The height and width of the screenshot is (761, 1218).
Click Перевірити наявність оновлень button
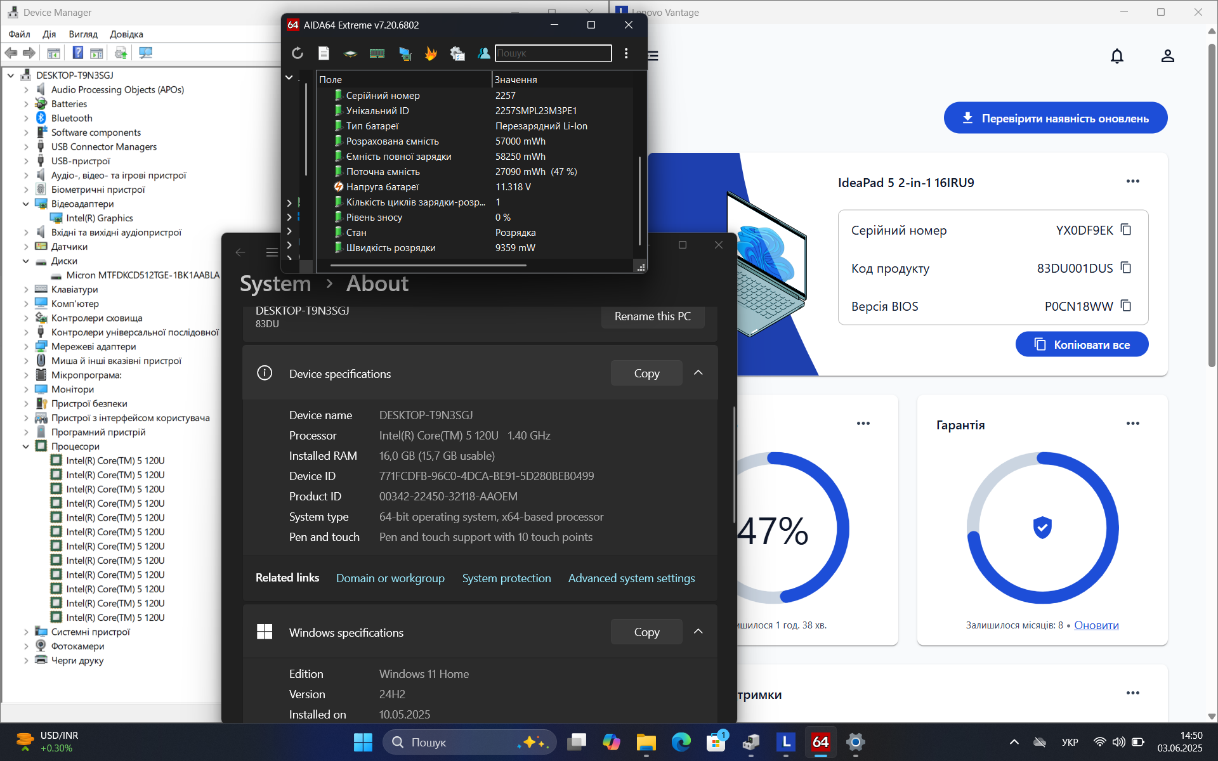[x=1056, y=118]
